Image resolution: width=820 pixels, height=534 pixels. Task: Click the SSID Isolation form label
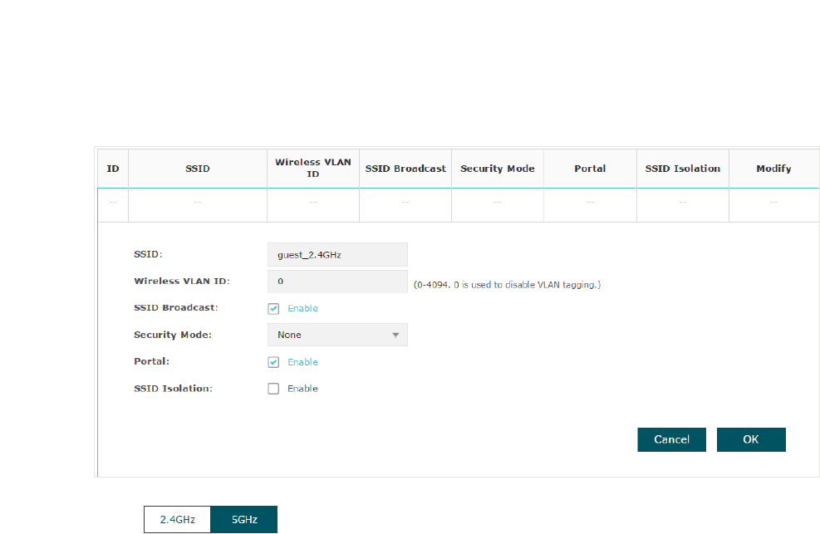coord(173,389)
